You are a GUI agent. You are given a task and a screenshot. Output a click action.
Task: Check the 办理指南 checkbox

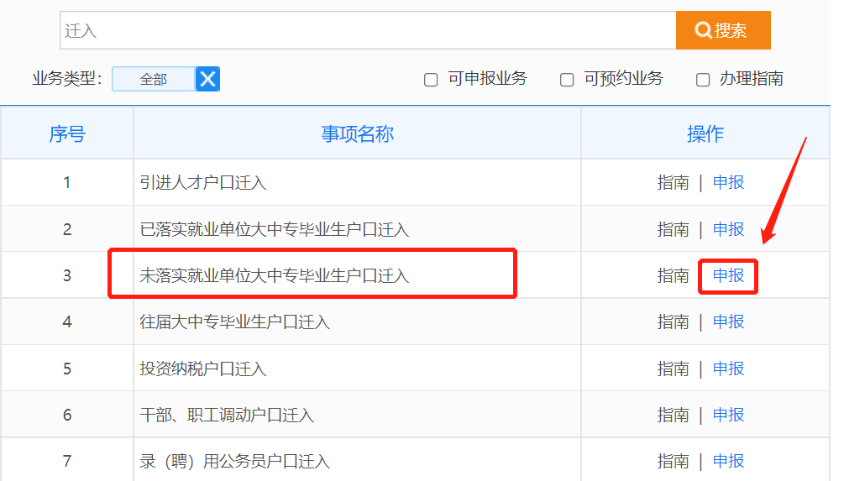tap(703, 80)
